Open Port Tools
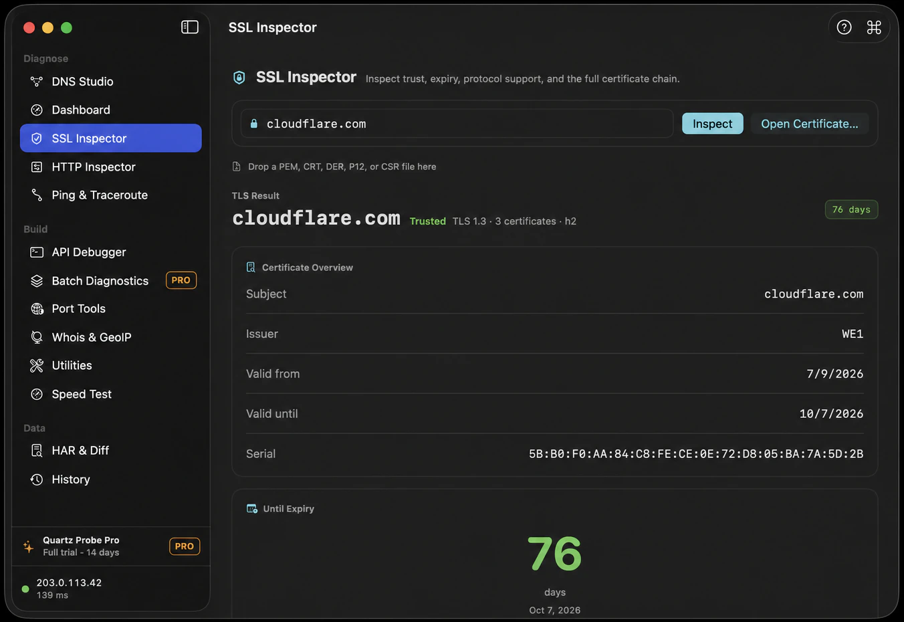This screenshot has height=622, width=904. coord(111,309)
